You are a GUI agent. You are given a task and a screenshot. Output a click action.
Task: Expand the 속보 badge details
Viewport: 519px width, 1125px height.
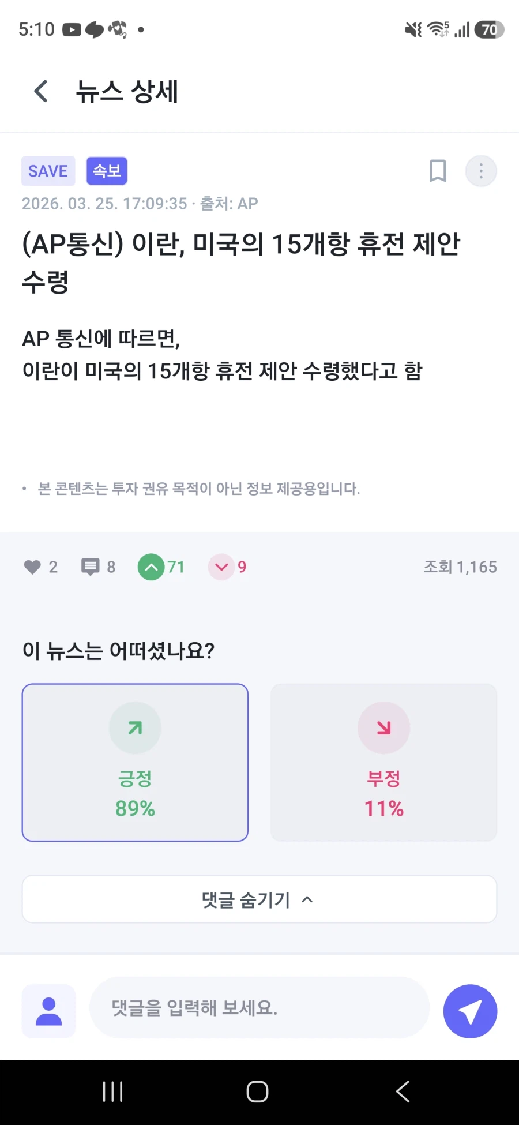[x=106, y=171]
